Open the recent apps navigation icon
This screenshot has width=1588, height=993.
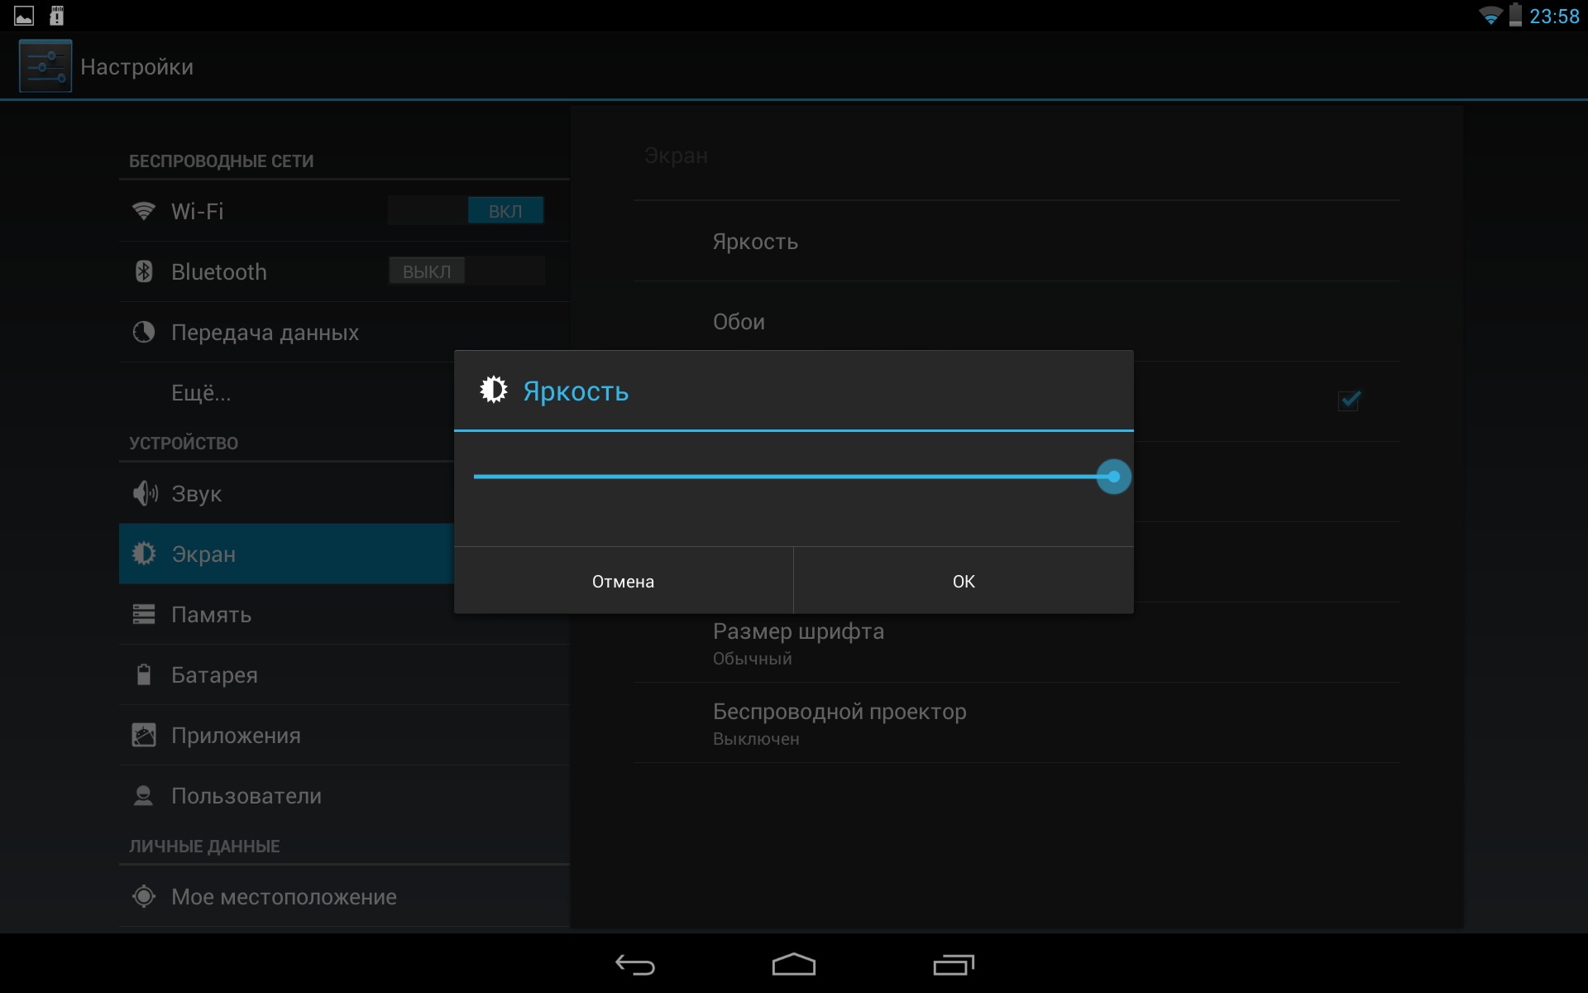click(x=954, y=965)
